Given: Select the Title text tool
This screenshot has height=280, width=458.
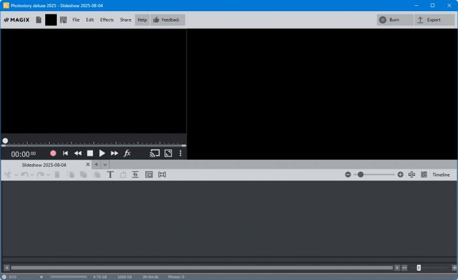Looking at the screenshot, I should point(110,175).
